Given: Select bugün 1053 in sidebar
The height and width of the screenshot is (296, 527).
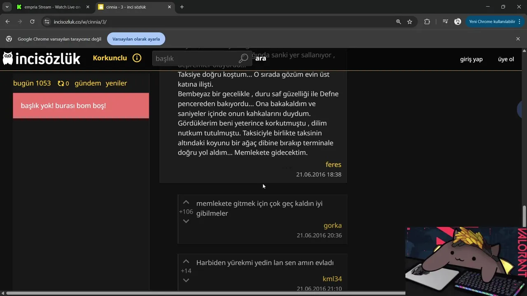Looking at the screenshot, I should pyautogui.click(x=32, y=83).
